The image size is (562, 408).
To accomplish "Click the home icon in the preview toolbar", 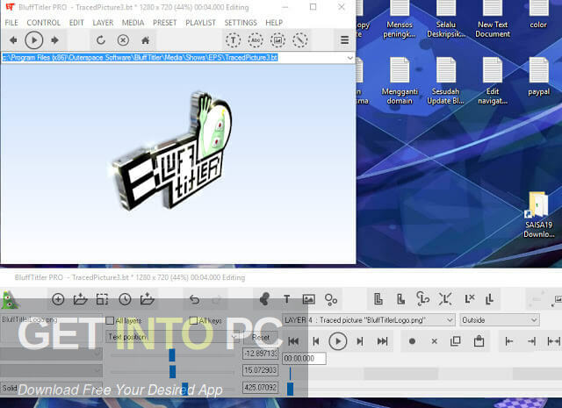I will click(145, 40).
